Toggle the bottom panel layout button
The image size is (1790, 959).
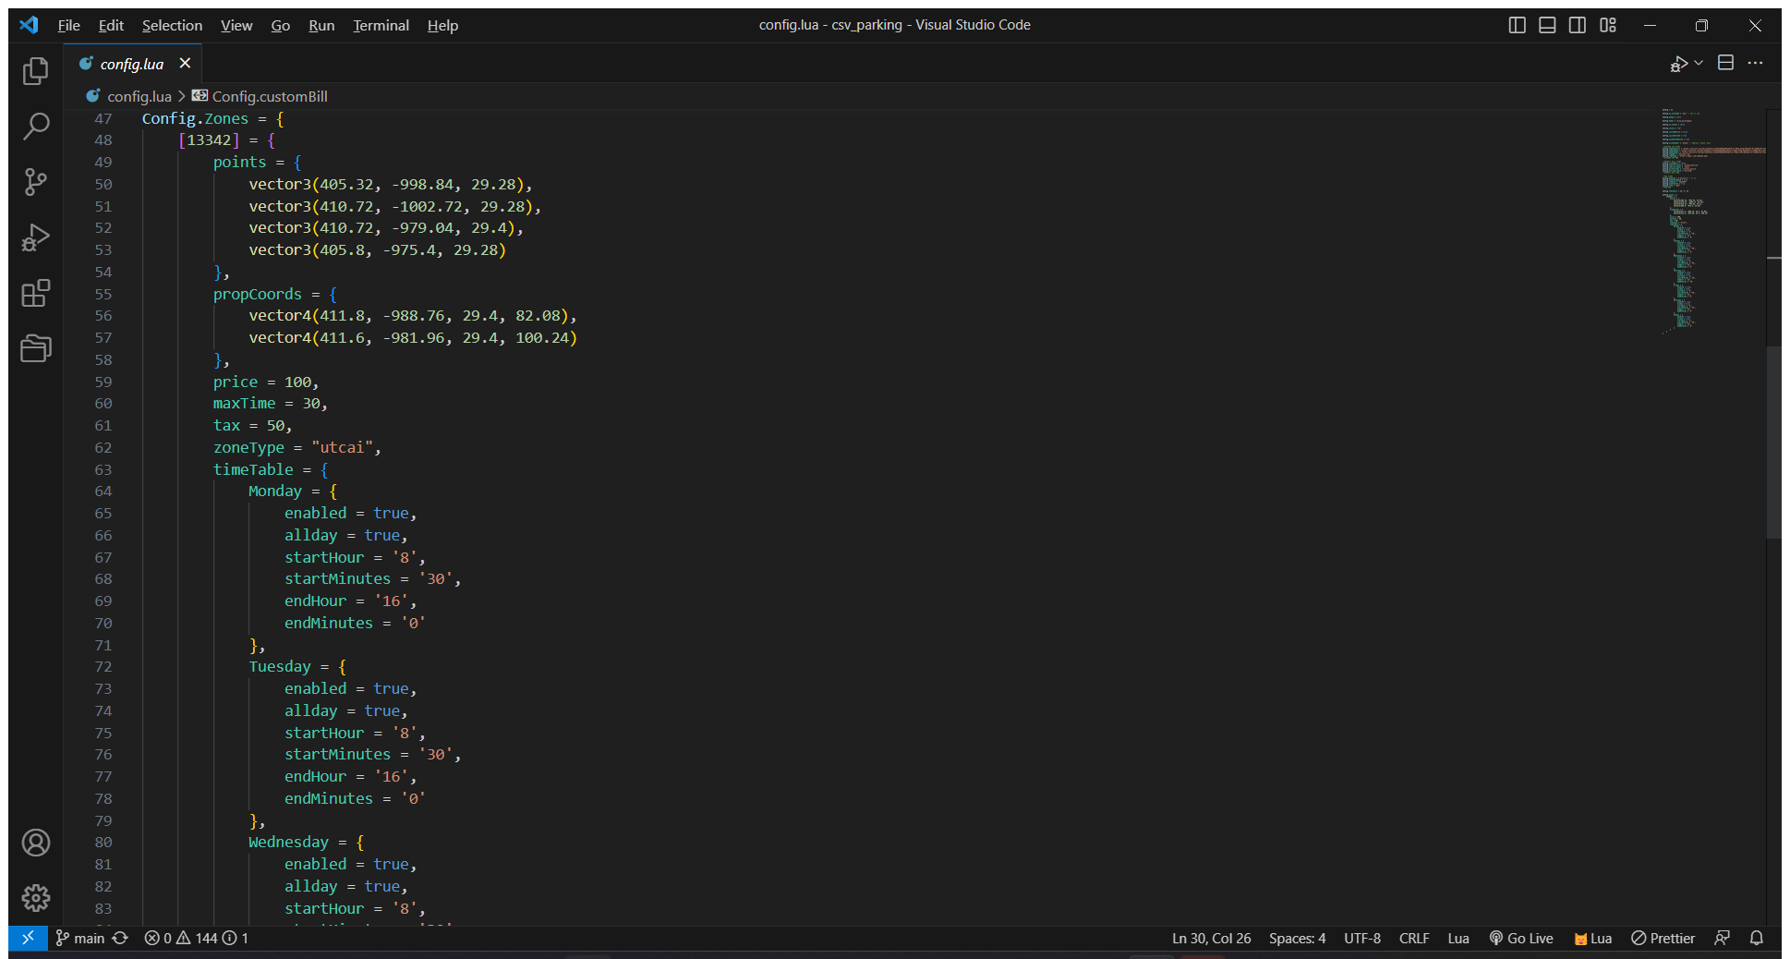[1547, 25]
